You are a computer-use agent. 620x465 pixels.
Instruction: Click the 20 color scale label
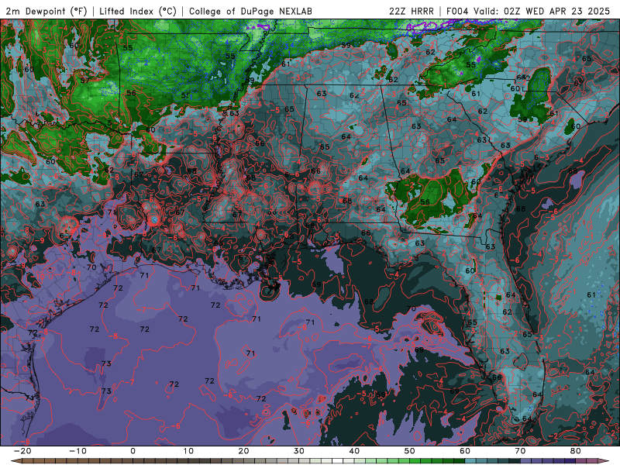click(x=243, y=451)
